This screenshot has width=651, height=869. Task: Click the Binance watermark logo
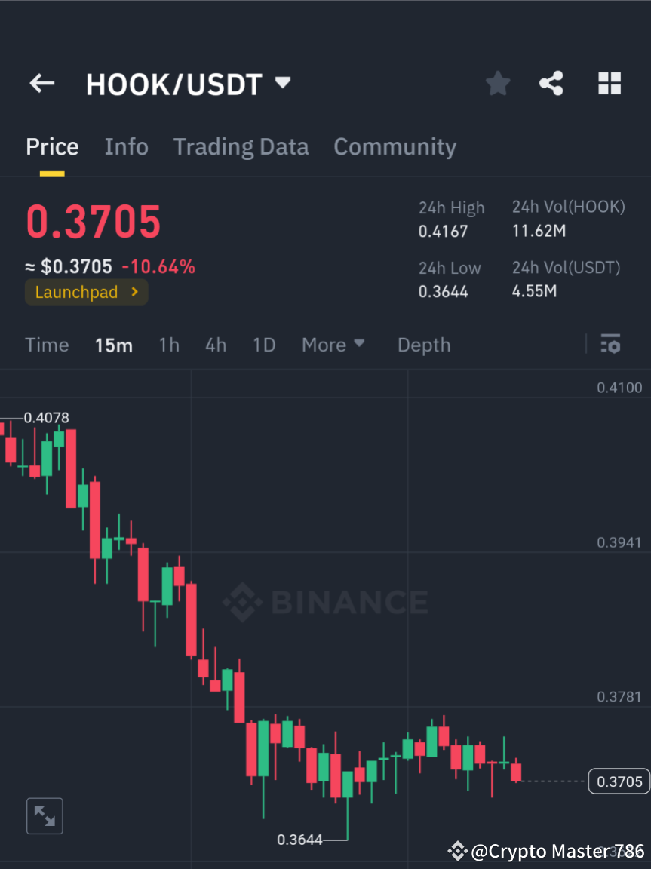pos(326,601)
